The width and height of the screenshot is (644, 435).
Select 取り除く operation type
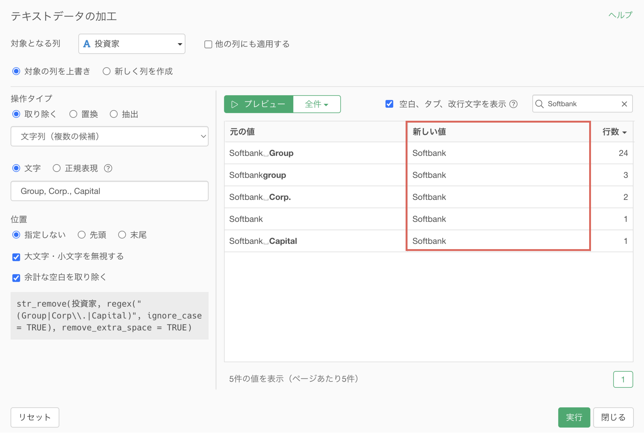16,114
